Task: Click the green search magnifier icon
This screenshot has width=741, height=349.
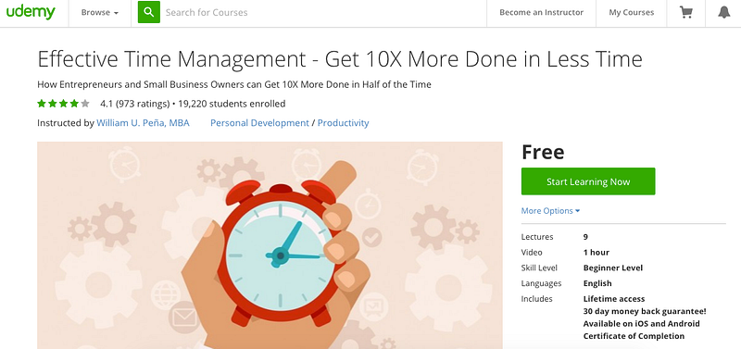Action: point(149,12)
